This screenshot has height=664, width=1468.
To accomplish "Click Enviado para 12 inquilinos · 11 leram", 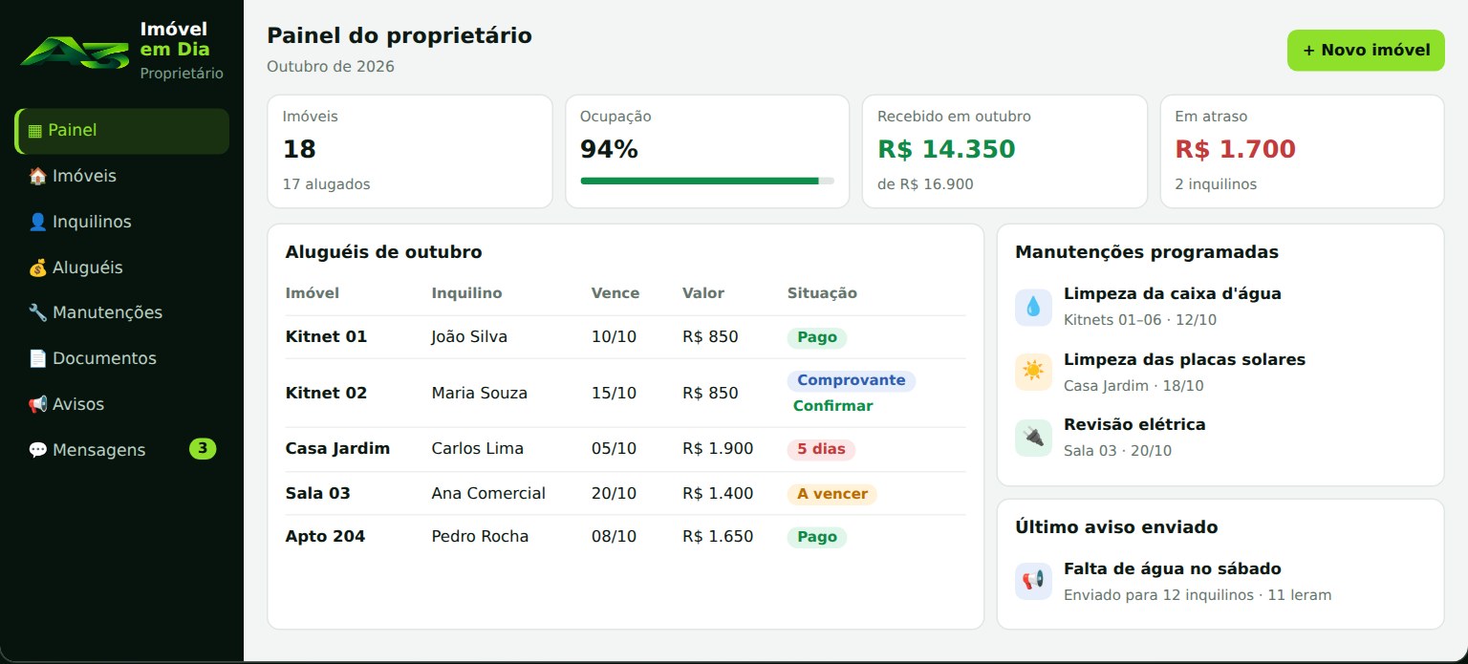I will (x=1198, y=595).
